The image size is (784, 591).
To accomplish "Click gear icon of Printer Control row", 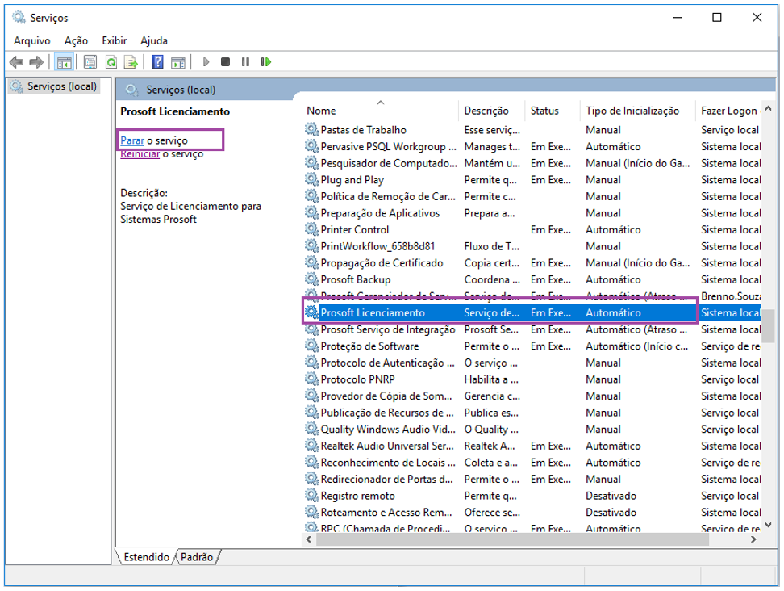I will pyautogui.click(x=311, y=228).
